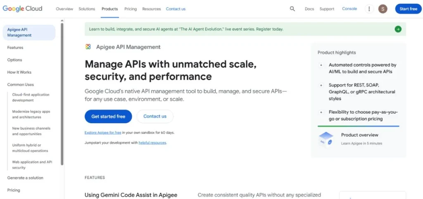
Task: Expand the pay-as-you-go pricing highlight arrow
Action: pyautogui.click(x=321, y=112)
